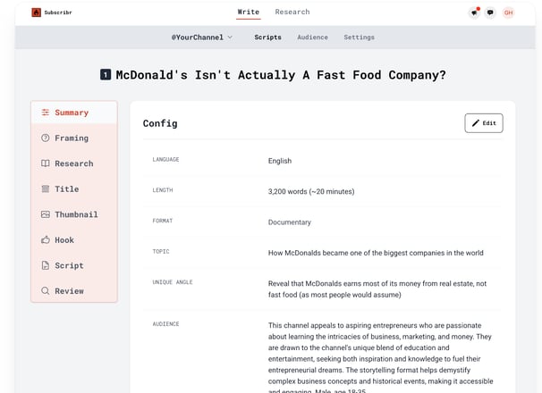The image size is (542, 393).
Task: Click the Documentary format value
Action: 289,222
